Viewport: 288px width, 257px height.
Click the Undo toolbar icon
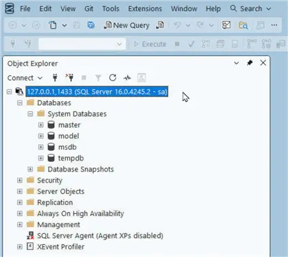pyautogui.click(x=177, y=25)
